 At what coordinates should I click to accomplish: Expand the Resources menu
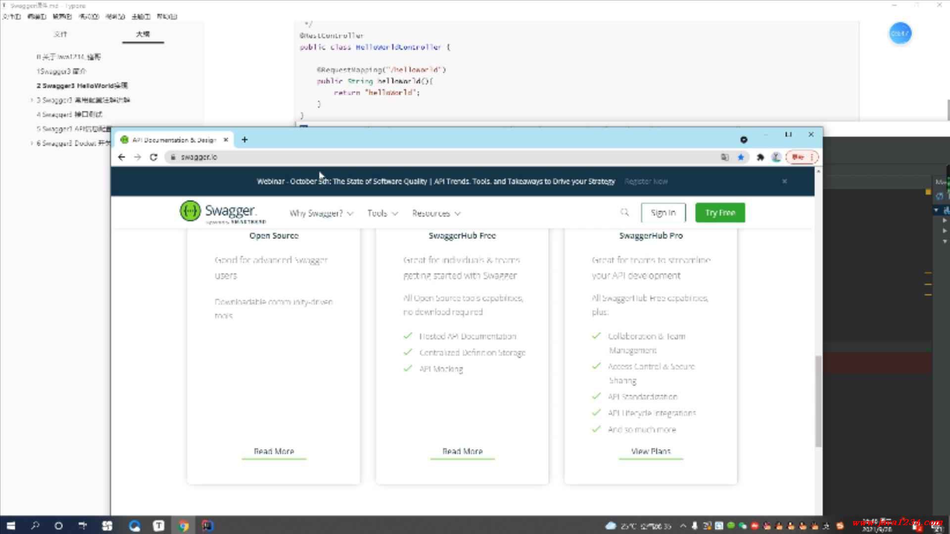tap(436, 213)
